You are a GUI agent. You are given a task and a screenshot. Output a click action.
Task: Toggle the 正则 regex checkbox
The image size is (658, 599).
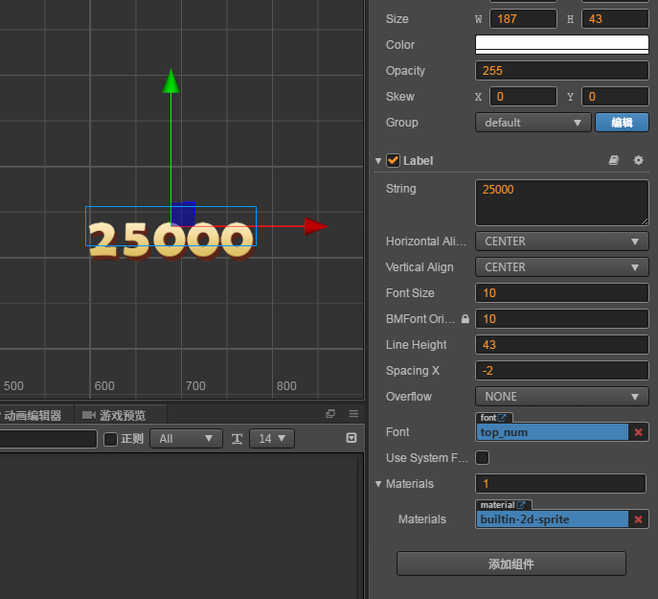coord(110,439)
